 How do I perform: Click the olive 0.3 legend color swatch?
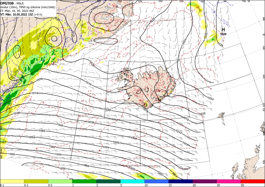coord(36,181)
